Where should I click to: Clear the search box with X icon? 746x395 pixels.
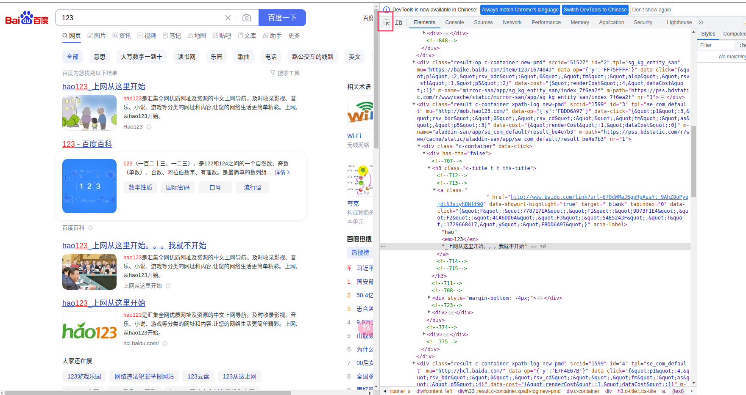pos(228,18)
